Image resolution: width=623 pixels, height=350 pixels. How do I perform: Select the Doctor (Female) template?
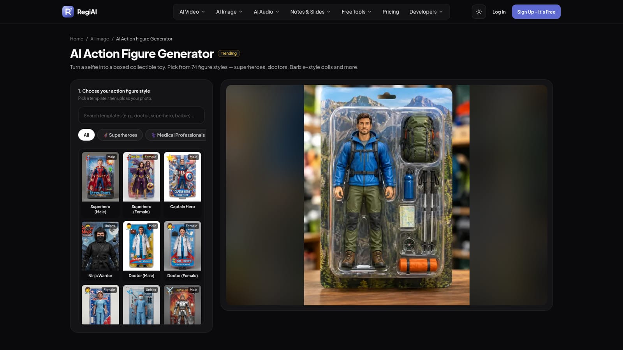183,250
